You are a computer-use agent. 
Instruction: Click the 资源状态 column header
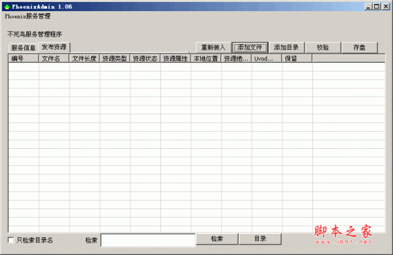[x=145, y=59]
